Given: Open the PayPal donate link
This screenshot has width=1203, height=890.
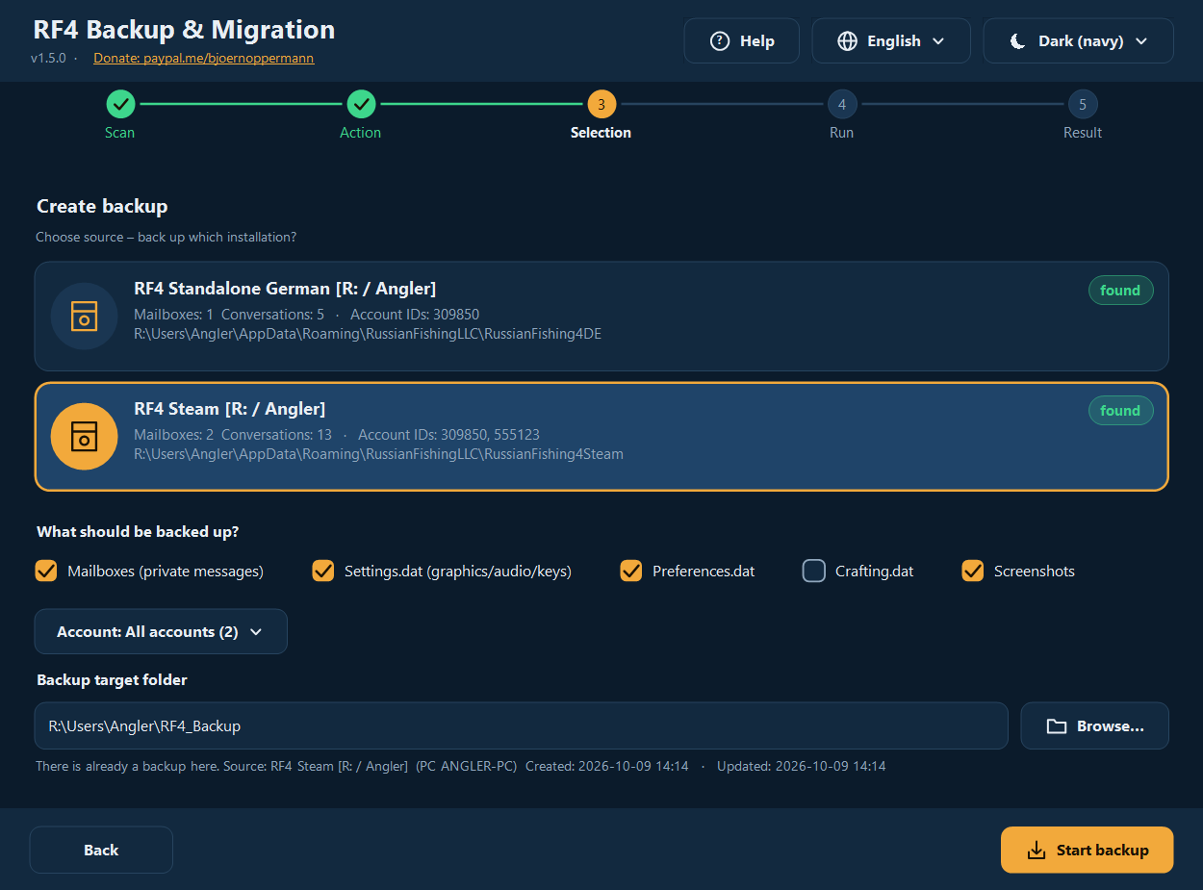Looking at the screenshot, I should (204, 58).
